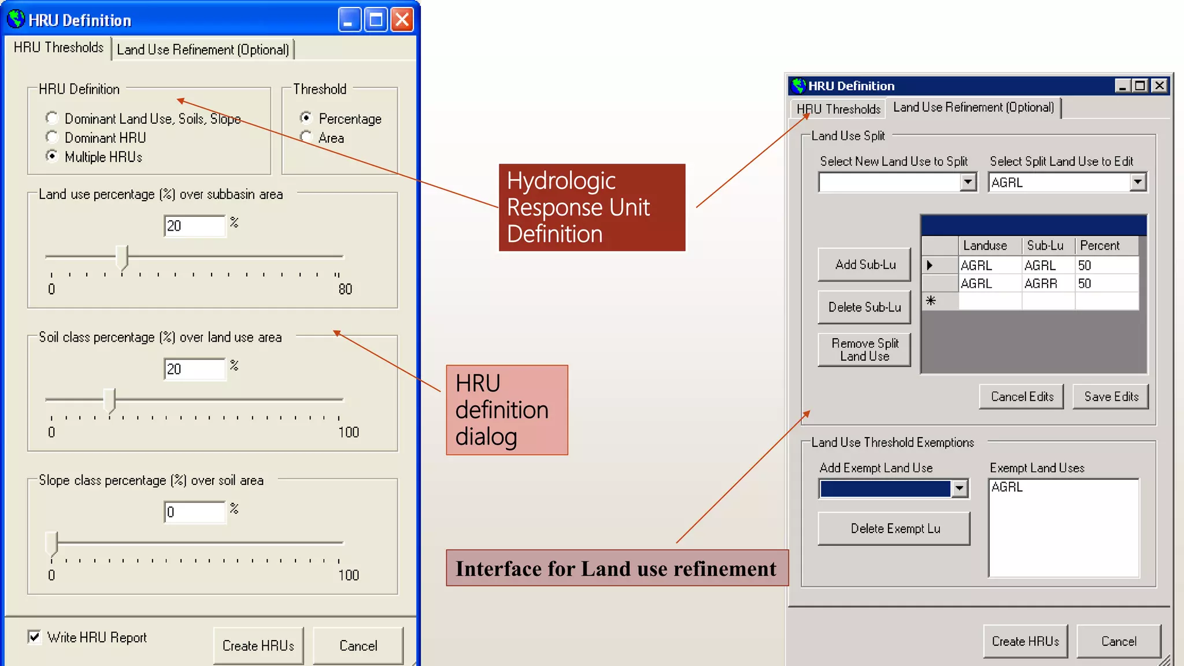The height and width of the screenshot is (666, 1184).
Task: Expand Select Split Land Use to Edit combo
Action: (1137, 183)
